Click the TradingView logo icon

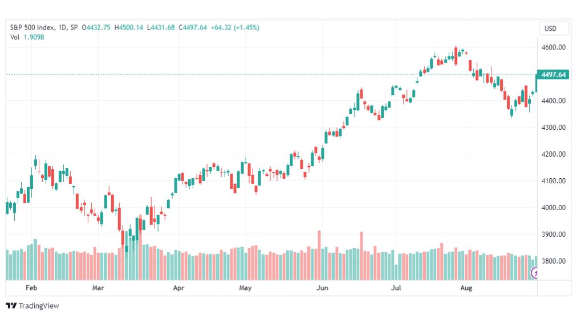point(11,306)
